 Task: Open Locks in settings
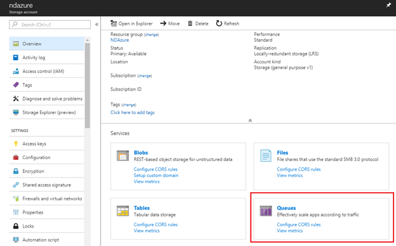click(x=47, y=226)
